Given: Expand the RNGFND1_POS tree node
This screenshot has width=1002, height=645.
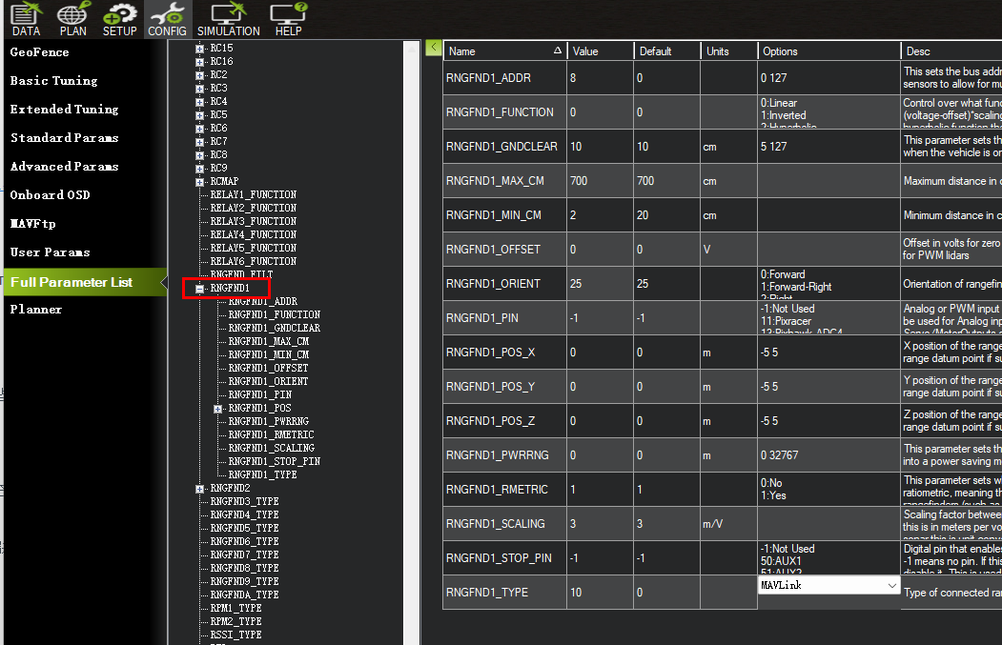Looking at the screenshot, I should tap(217, 408).
